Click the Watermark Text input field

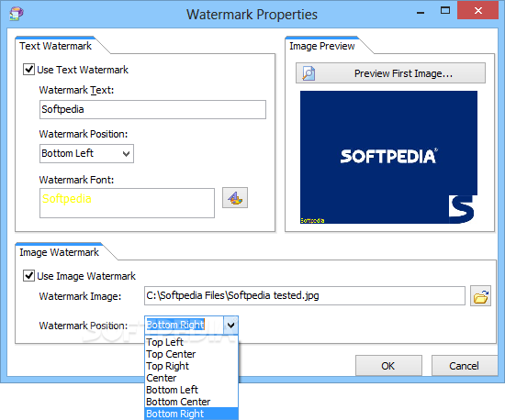pyautogui.click(x=152, y=109)
